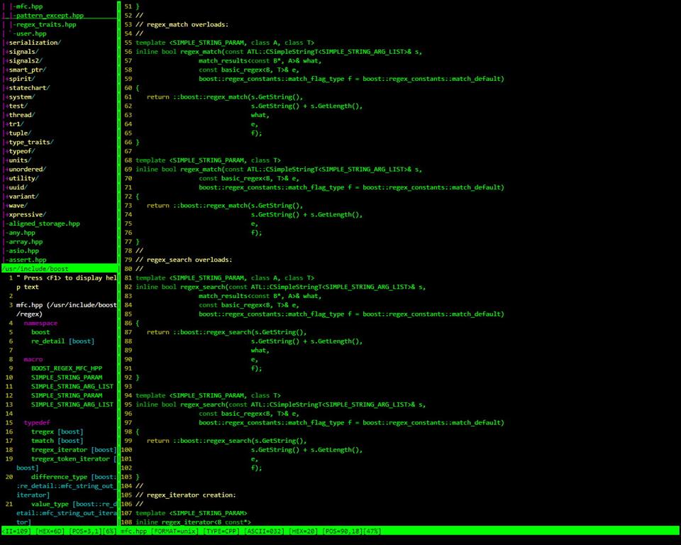The image size is (681, 545).
Task: Click [TYPE=CPP] in the status bar
Action: [x=221, y=531]
